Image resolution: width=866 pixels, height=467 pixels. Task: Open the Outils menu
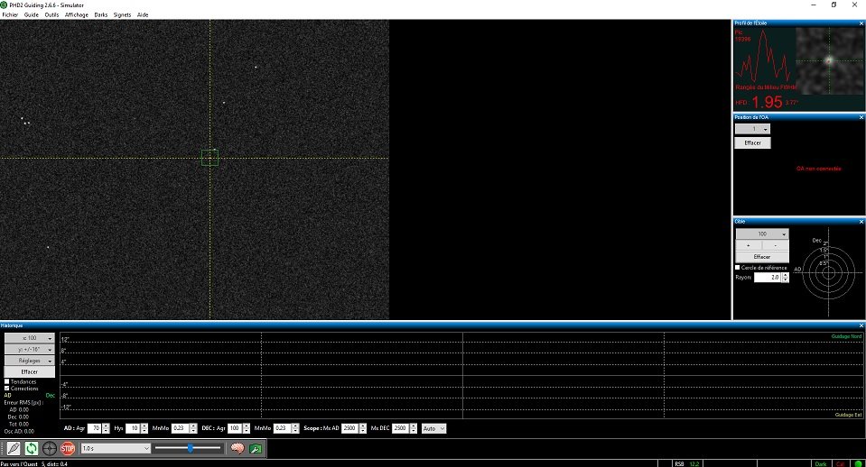click(x=51, y=15)
